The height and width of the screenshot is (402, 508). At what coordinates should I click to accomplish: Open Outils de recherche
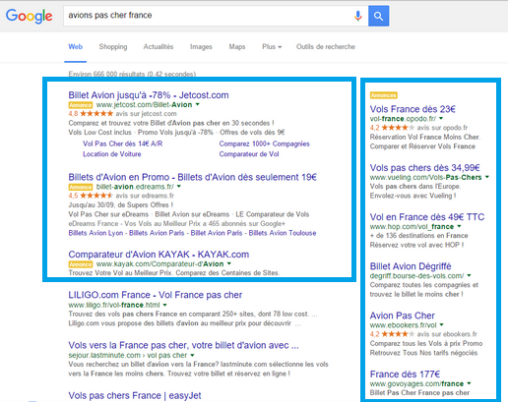tap(326, 46)
